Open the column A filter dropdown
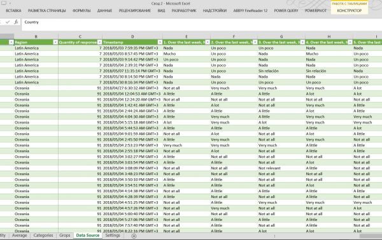Screen dimensions: 382x240 pos(11,43)
